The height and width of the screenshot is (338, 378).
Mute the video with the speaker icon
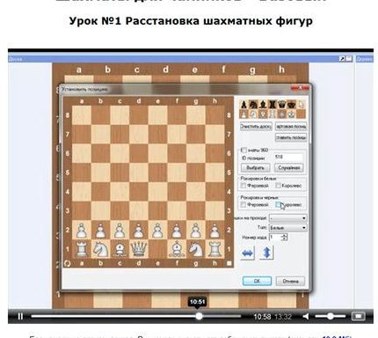click(x=306, y=316)
